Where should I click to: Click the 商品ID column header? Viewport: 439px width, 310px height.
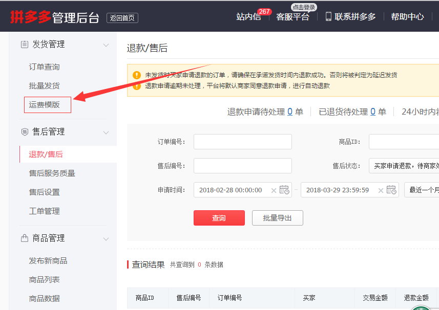click(145, 298)
